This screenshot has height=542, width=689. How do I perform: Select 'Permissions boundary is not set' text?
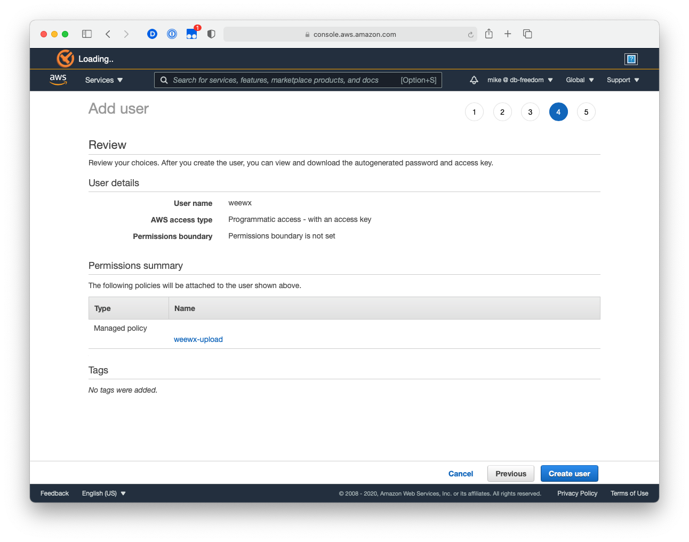click(x=282, y=236)
